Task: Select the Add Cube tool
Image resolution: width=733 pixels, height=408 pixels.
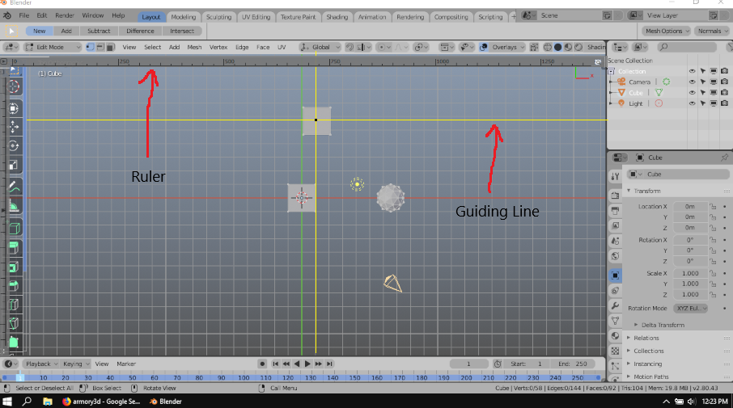Action: (x=14, y=228)
